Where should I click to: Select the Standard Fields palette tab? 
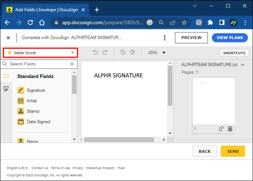(6, 76)
